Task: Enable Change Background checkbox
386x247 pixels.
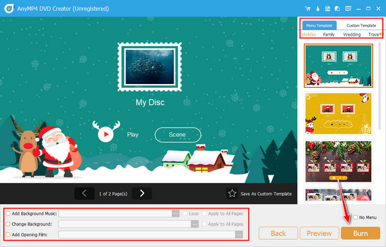Action: [8, 224]
